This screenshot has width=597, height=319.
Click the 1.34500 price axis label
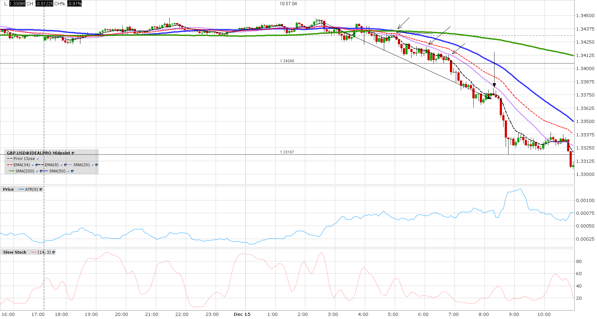point(585,16)
